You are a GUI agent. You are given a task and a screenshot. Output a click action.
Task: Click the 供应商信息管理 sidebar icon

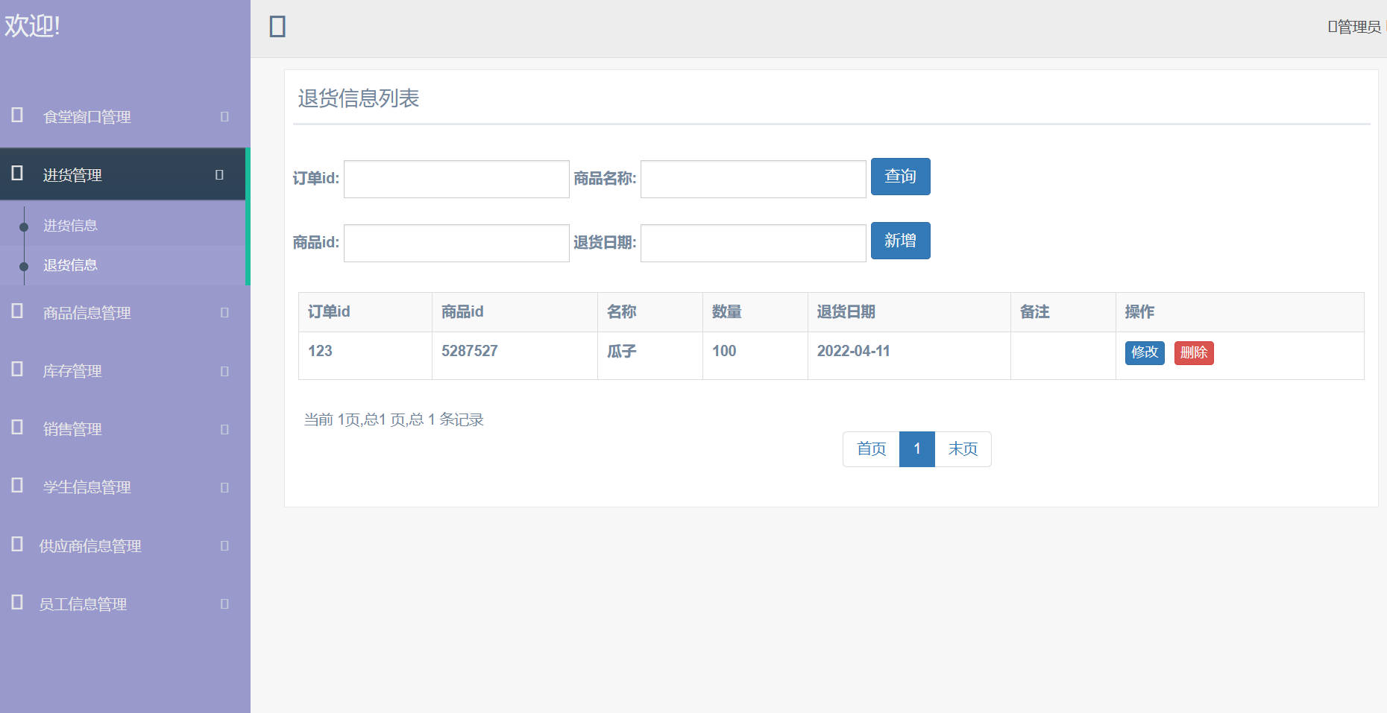coord(16,545)
